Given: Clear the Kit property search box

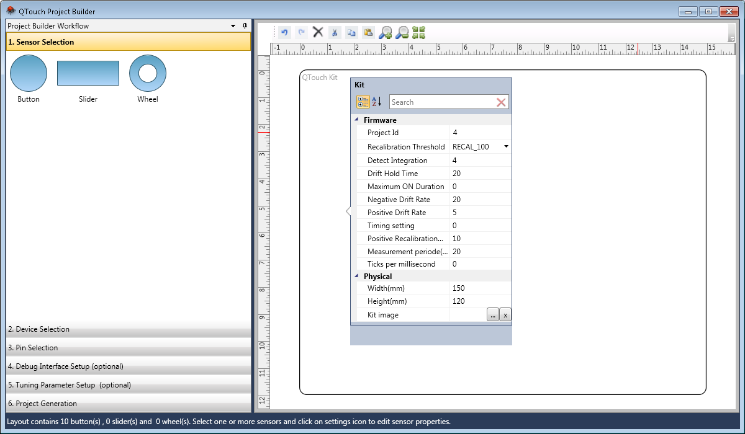Looking at the screenshot, I should point(501,102).
